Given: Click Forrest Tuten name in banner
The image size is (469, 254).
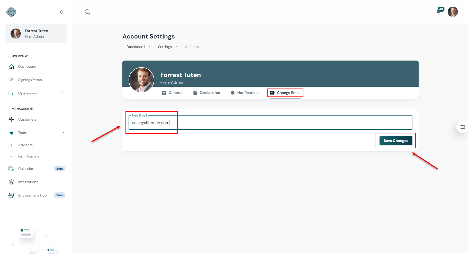Looking at the screenshot, I should (x=181, y=75).
